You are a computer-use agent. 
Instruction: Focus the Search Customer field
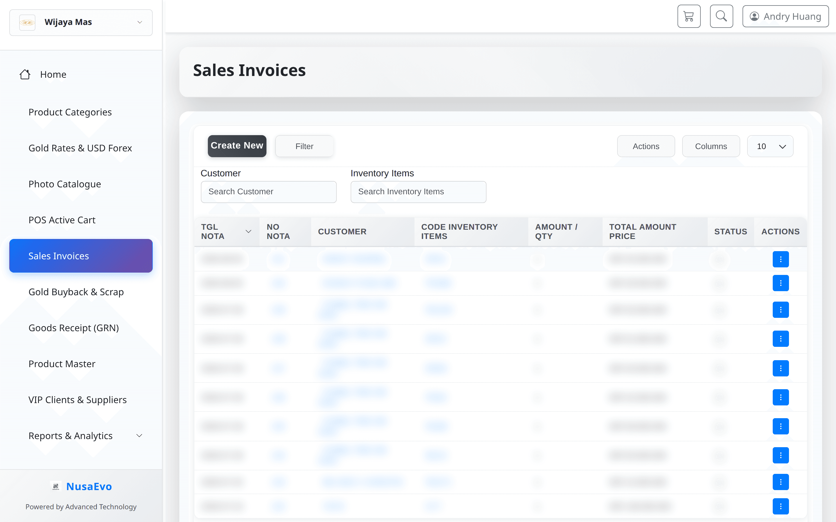coord(269,192)
